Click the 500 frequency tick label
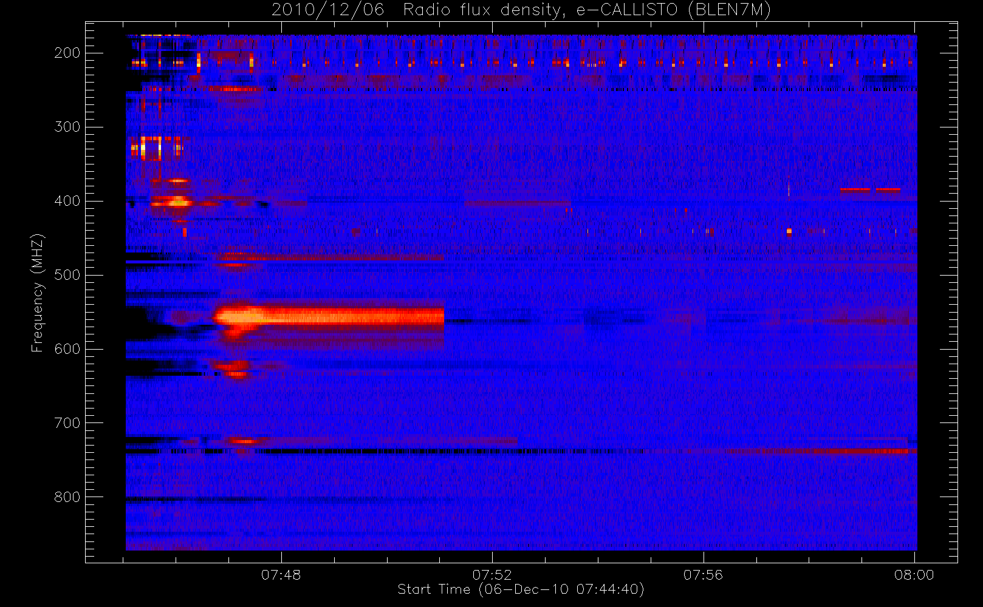 pos(67,275)
